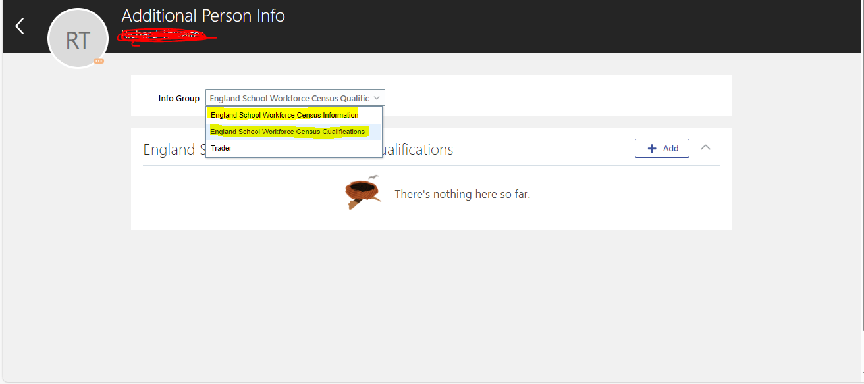Click the Qualifications section header text
The height and width of the screenshot is (384, 864).
tap(421, 149)
